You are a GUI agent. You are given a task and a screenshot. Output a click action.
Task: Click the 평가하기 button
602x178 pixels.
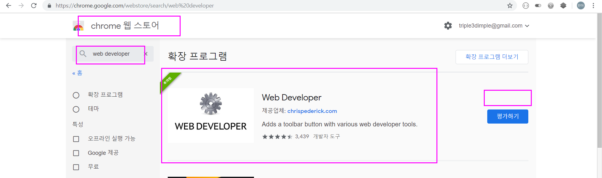(x=508, y=116)
